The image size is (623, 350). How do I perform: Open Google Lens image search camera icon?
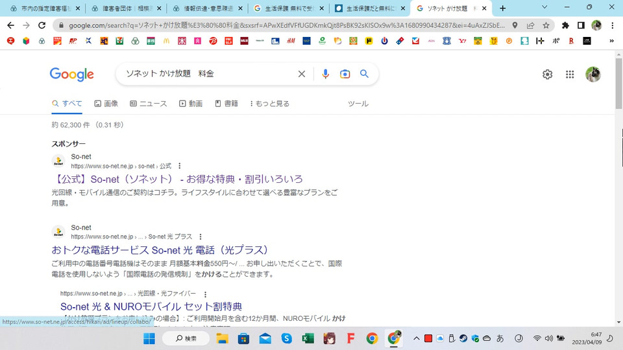pos(345,74)
